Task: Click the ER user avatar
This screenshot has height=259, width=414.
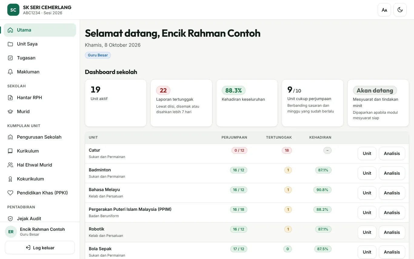Action: pos(11,232)
